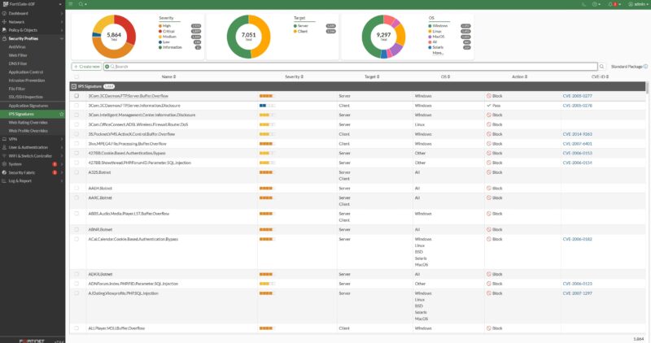Click the red alert badge on System
The width and height of the screenshot is (651, 343).
(55, 164)
